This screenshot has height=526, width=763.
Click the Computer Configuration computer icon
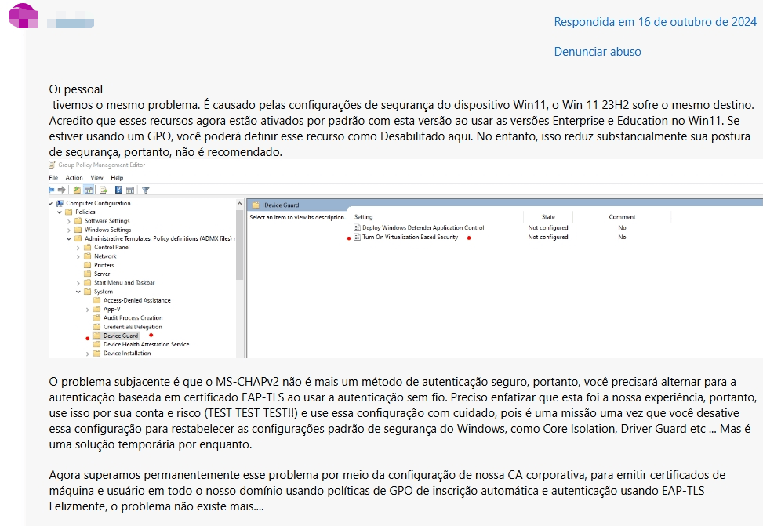pos(60,203)
